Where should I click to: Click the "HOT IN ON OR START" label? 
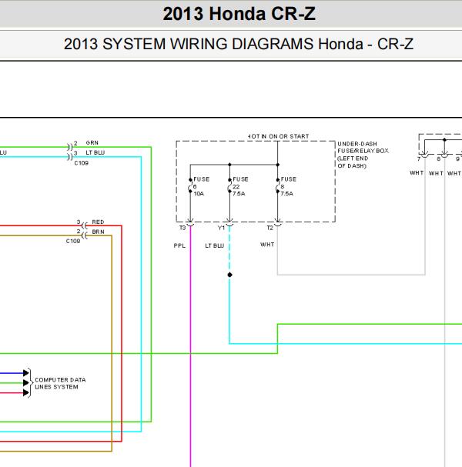279,136
